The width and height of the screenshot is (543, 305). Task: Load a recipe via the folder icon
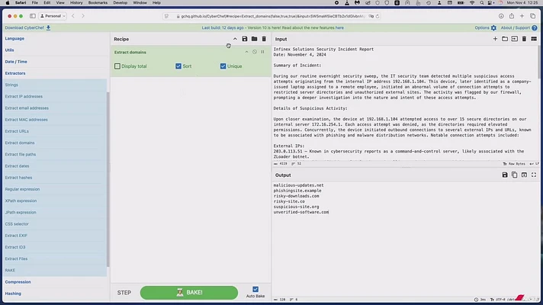pos(254,39)
